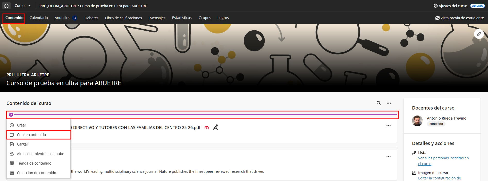The width and height of the screenshot is (488, 181).
Task: Open Ajustes del curso settings
Action: (x=450, y=6)
